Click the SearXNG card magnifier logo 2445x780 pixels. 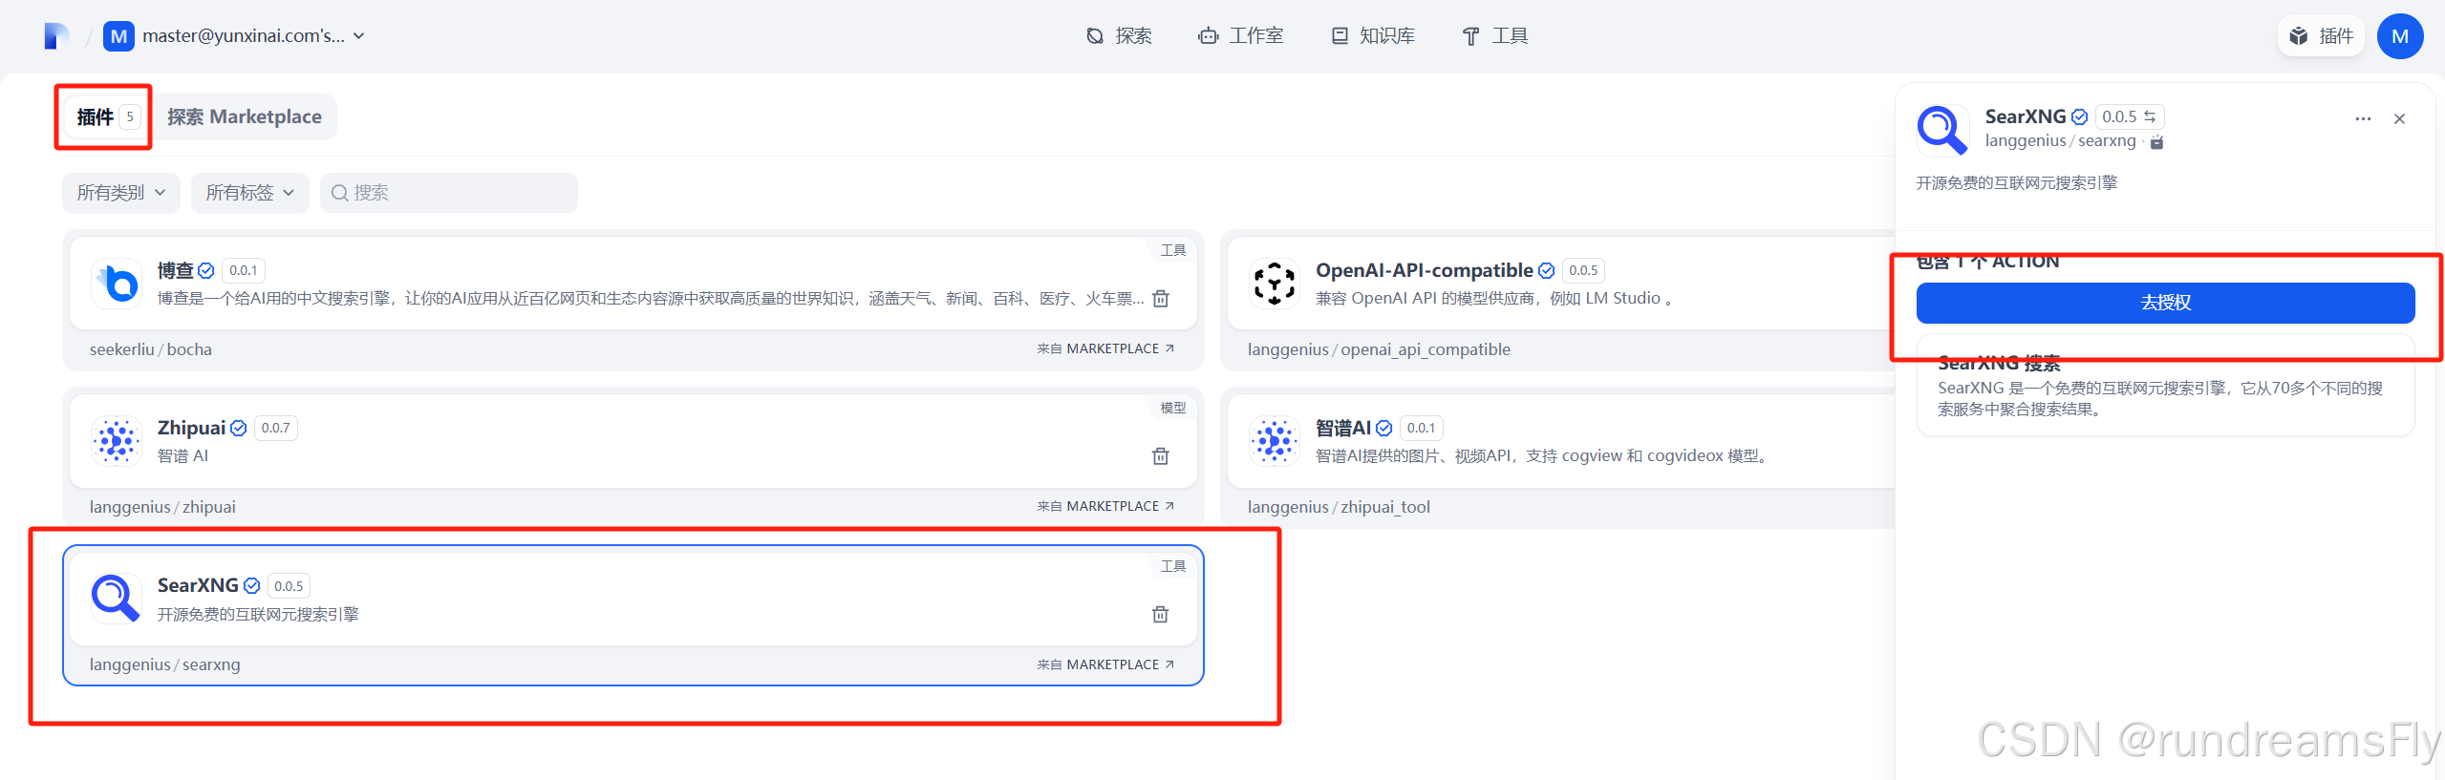(x=117, y=599)
